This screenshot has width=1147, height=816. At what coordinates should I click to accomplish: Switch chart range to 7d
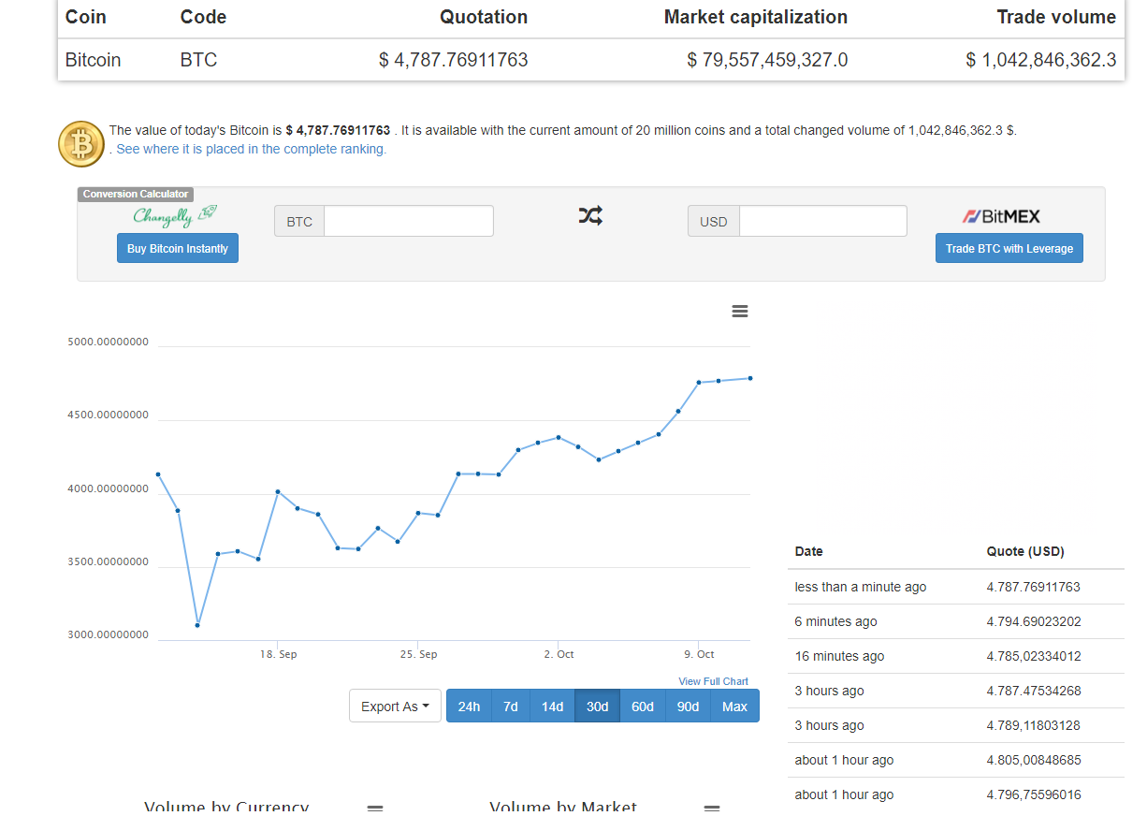coord(511,707)
